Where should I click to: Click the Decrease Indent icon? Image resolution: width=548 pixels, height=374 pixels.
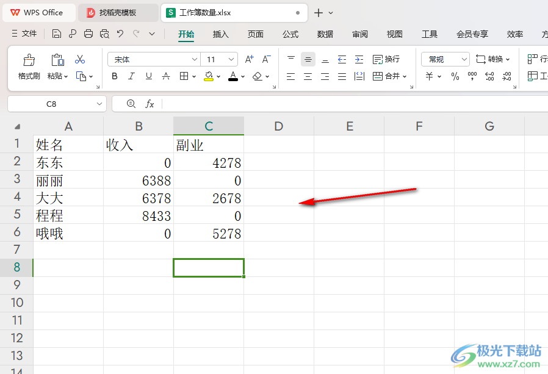(x=342, y=59)
